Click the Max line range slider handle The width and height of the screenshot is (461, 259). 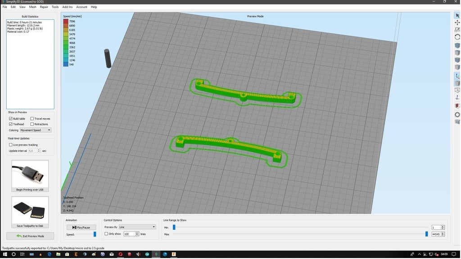coord(427,234)
